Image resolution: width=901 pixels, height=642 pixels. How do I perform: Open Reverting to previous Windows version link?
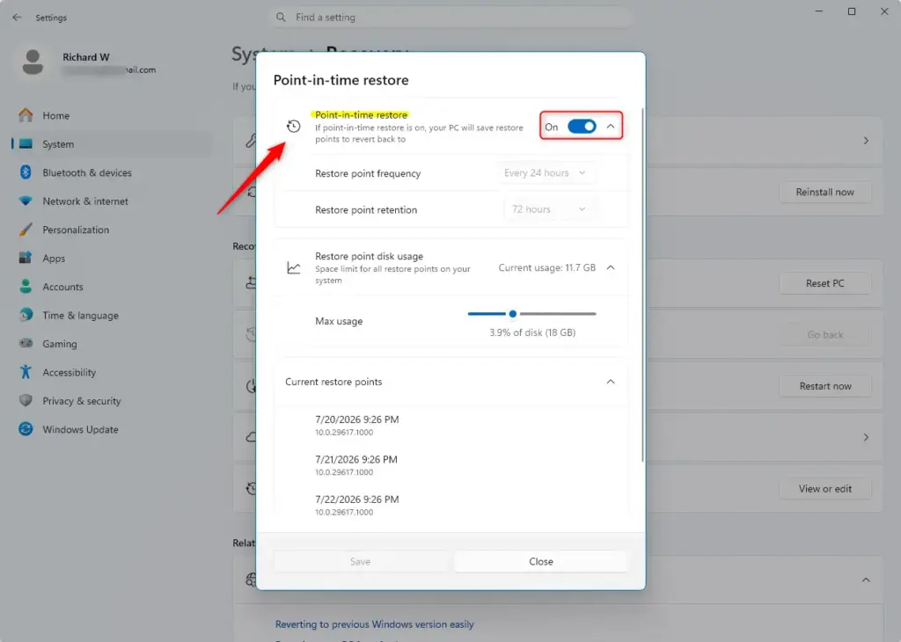(374, 624)
